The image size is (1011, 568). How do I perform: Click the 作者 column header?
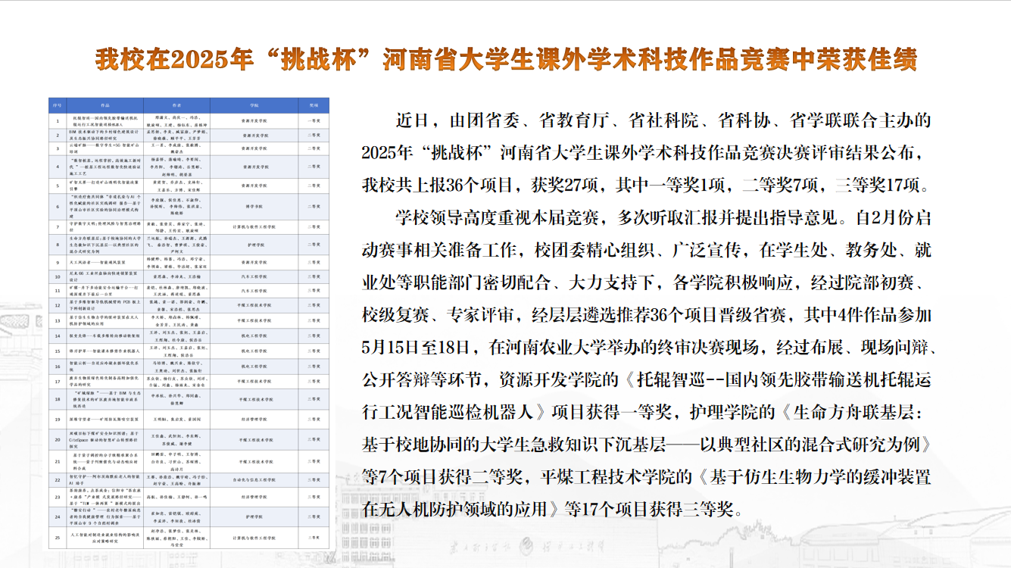coord(176,104)
